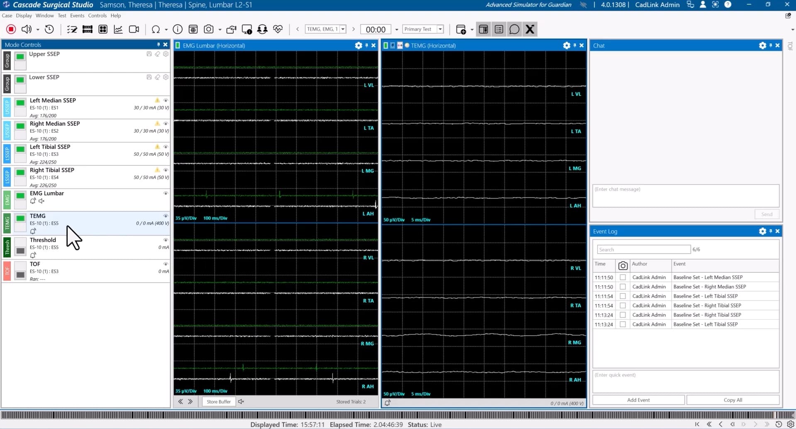Viewport: 796px width, 429px height.
Task: Toggle the chat bubble toolbar icon
Action: [514, 29]
